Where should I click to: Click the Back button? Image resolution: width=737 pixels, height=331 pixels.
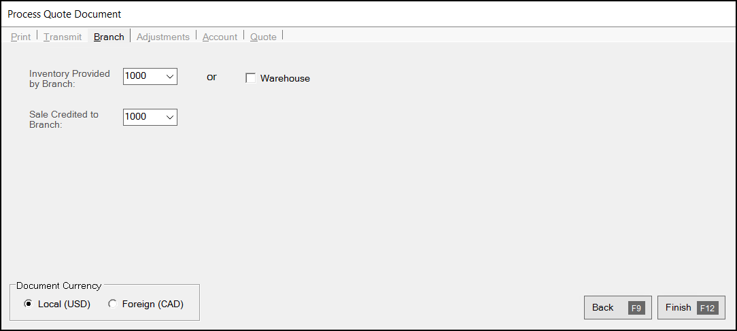click(617, 308)
